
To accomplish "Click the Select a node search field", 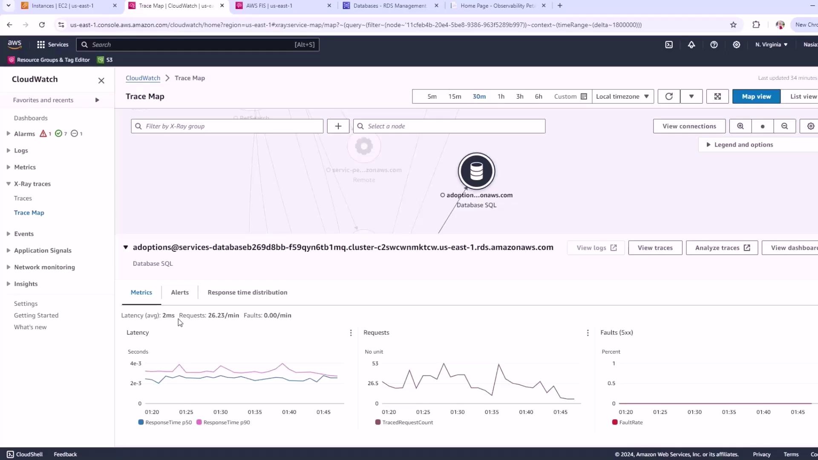I will click(x=449, y=126).
